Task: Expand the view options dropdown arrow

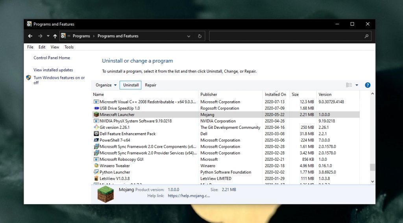Action: point(357,85)
